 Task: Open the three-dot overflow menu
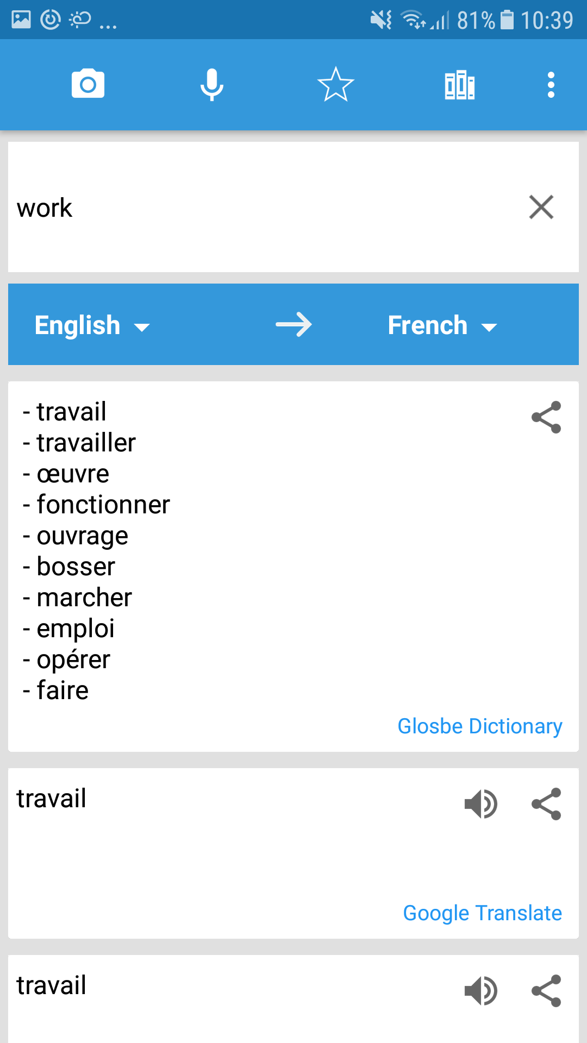(x=551, y=84)
